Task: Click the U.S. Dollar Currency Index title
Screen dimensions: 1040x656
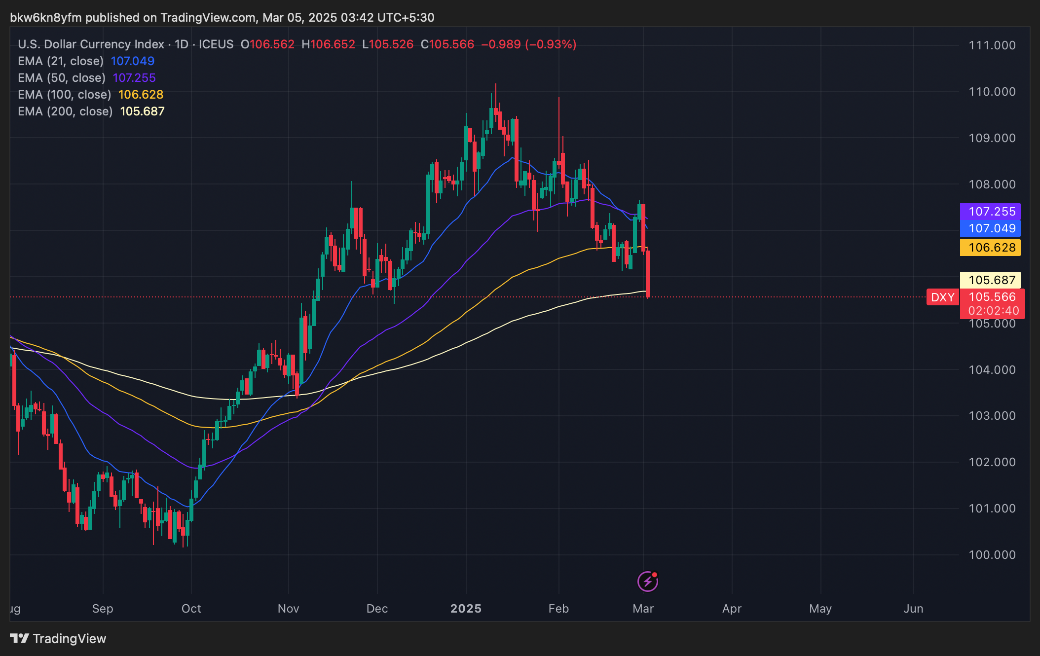Action: 91,44
